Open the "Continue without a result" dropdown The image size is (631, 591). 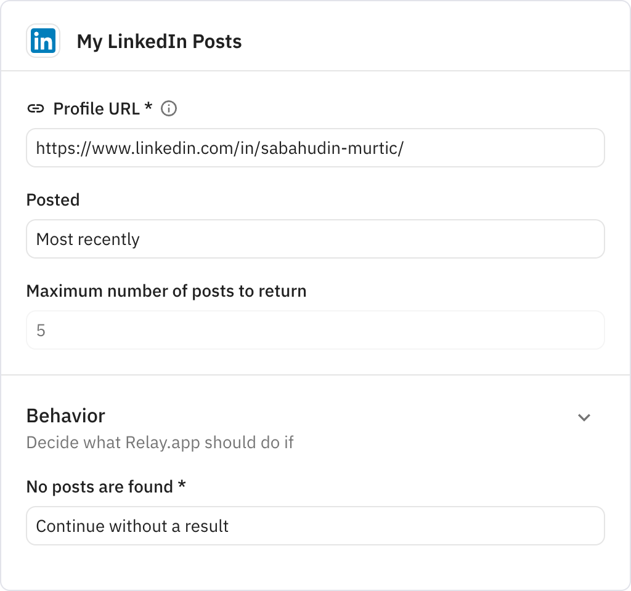(315, 526)
